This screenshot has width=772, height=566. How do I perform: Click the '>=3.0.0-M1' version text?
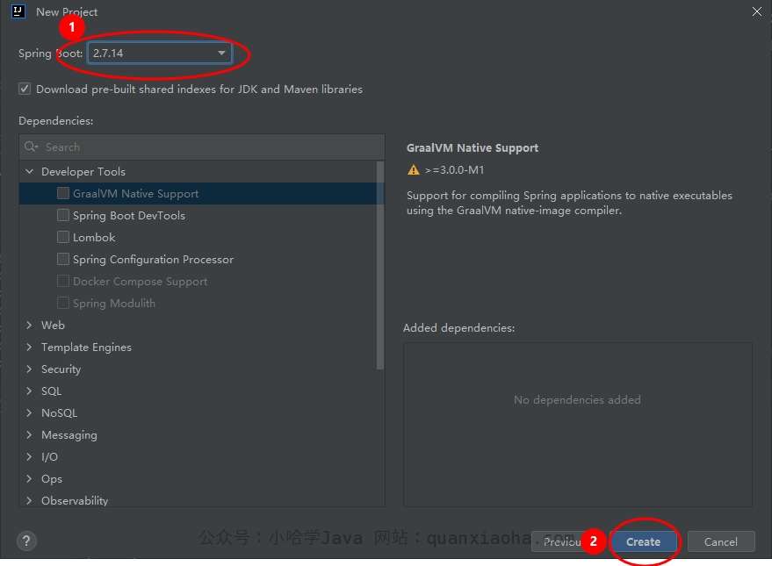454,169
